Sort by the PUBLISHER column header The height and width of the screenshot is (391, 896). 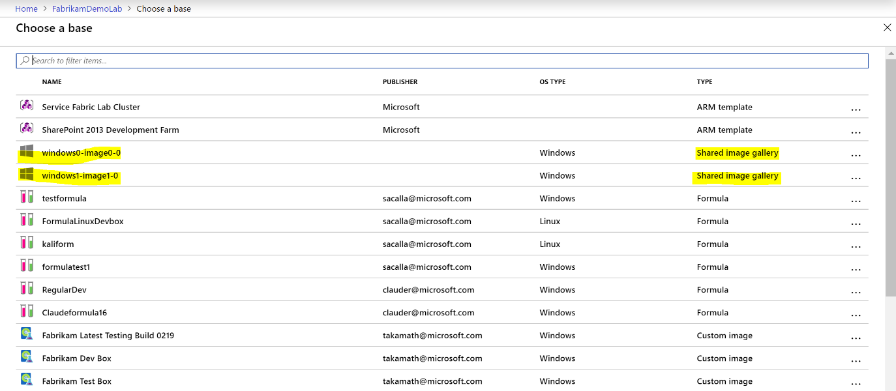(400, 82)
